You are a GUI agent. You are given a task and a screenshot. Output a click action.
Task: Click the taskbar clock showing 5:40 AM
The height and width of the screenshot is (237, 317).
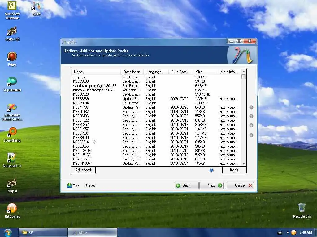pyautogui.click(x=306, y=232)
